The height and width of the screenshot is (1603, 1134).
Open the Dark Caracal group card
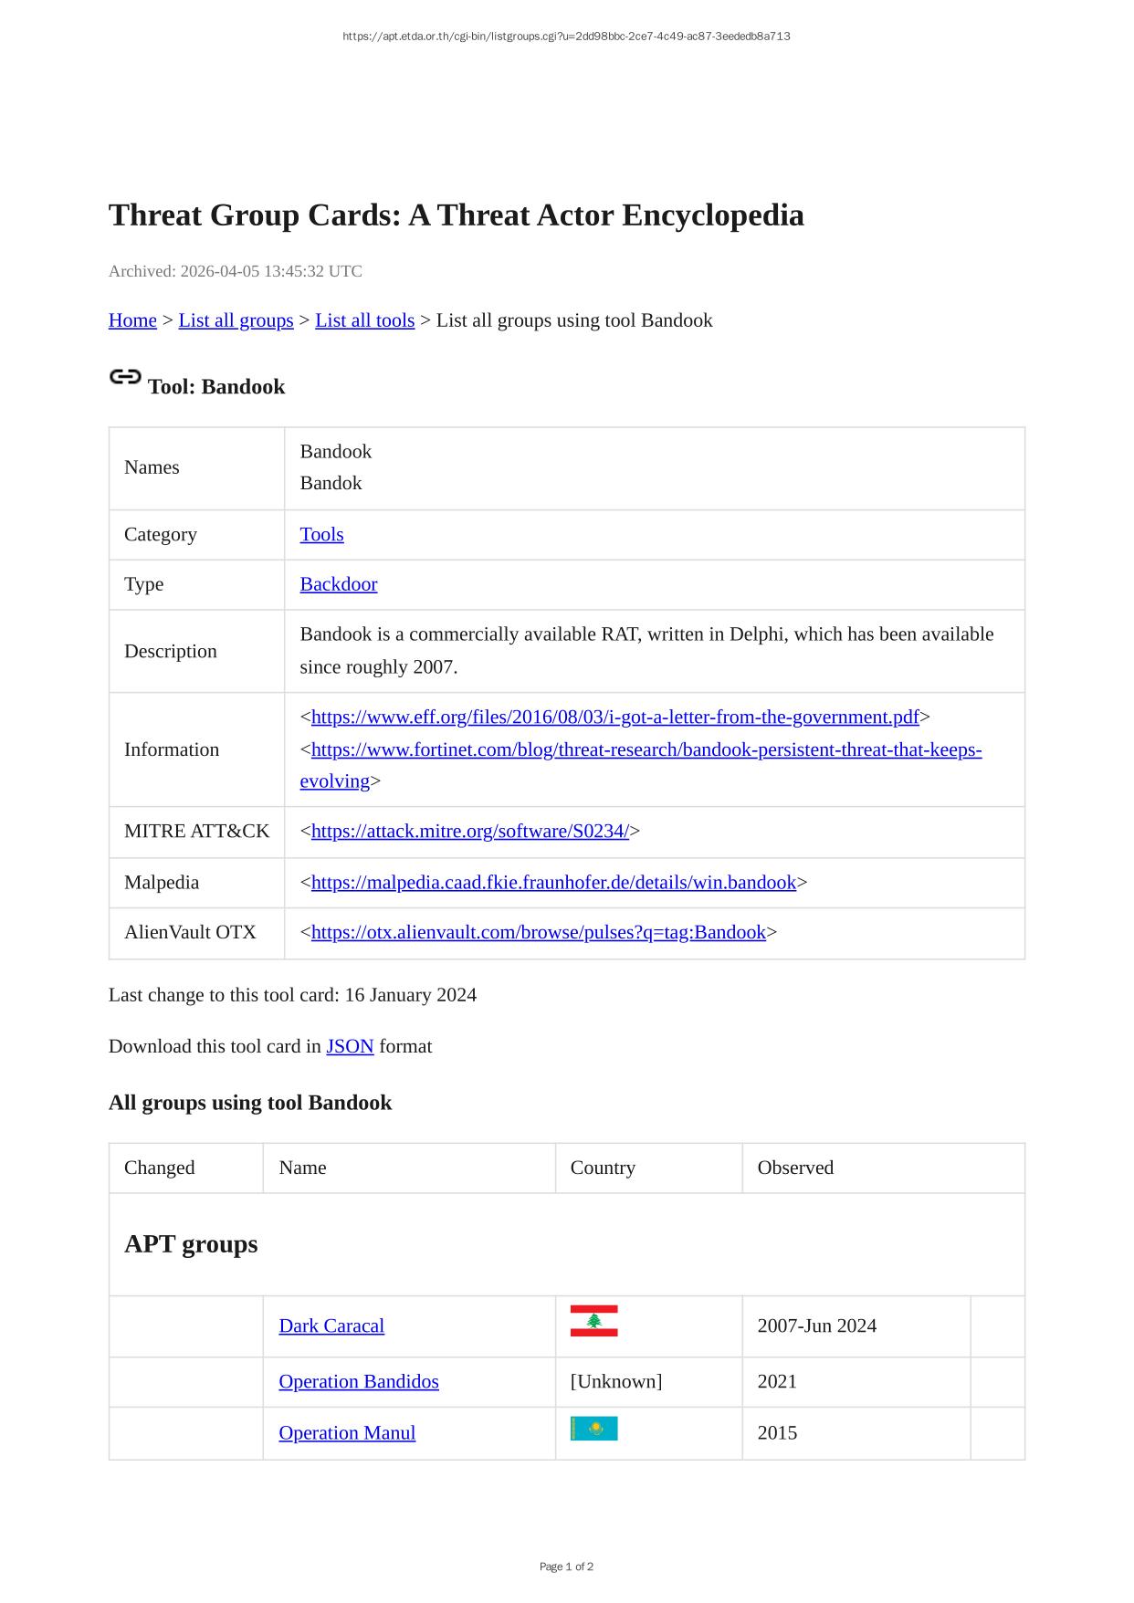(331, 1326)
